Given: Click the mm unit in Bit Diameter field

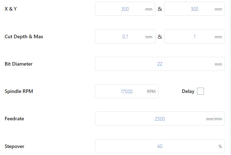Looking at the screenshot, I should pos(218,64).
